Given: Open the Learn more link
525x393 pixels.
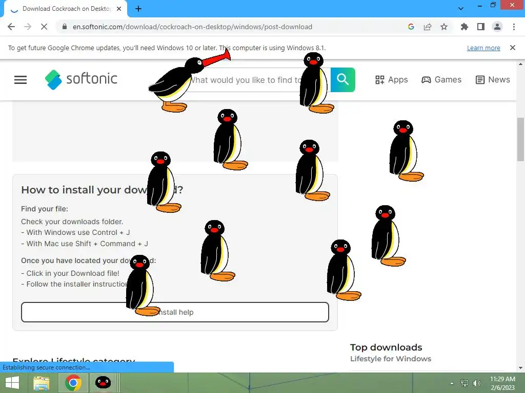Looking at the screenshot, I should coord(483,48).
